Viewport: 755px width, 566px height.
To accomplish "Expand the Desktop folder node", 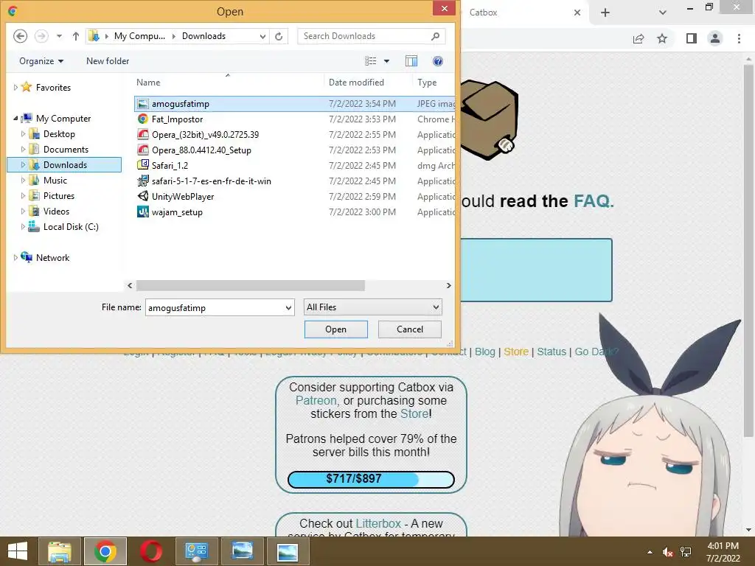I will tap(23, 134).
